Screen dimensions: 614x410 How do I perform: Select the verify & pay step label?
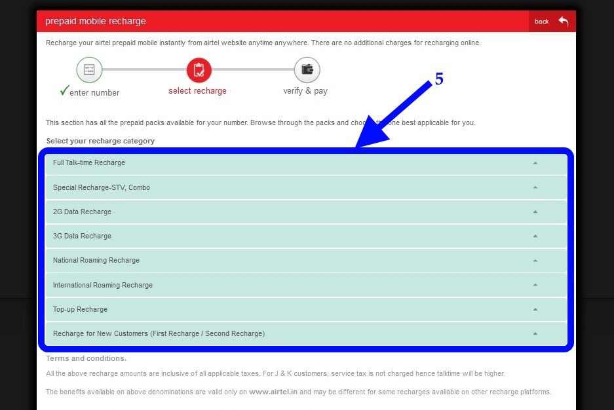point(305,91)
